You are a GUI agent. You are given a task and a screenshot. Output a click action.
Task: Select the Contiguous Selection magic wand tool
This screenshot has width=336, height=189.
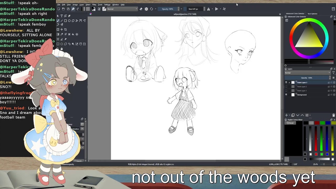pyautogui.click(x=73, y=44)
